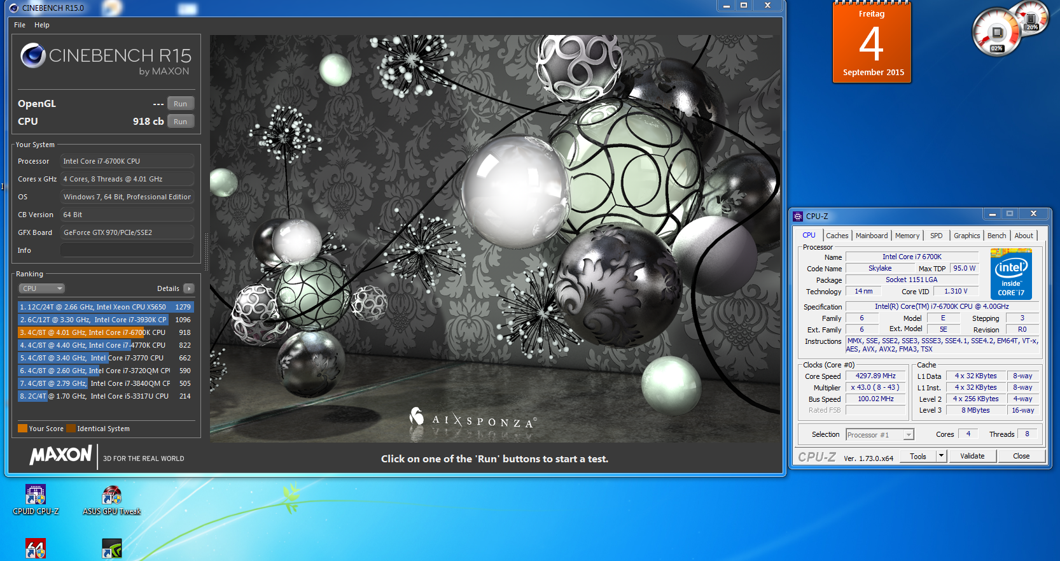The height and width of the screenshot is (561, 1060).
Task: Click the CPU score 918 cb
Action: 148,121
